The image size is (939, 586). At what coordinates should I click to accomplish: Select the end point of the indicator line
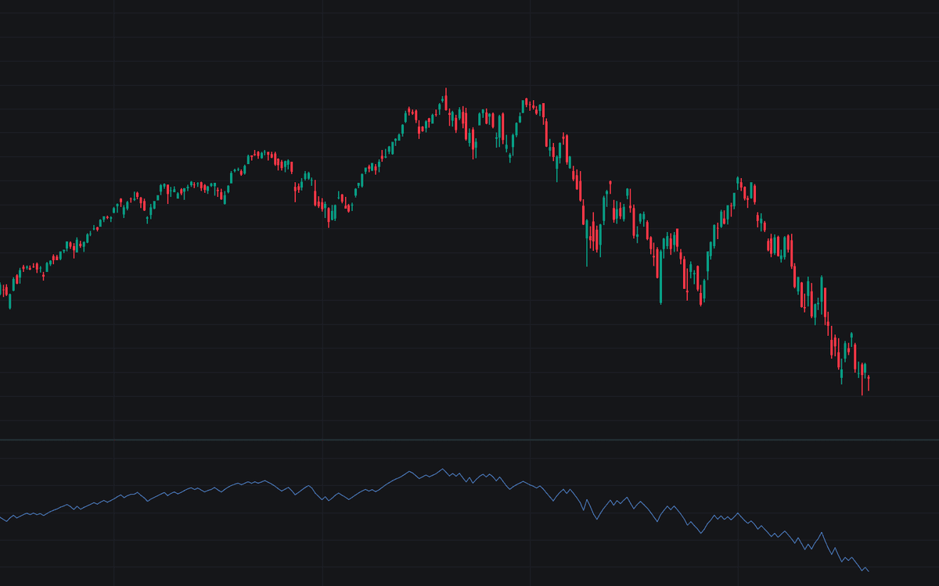[x=869, y=571]
